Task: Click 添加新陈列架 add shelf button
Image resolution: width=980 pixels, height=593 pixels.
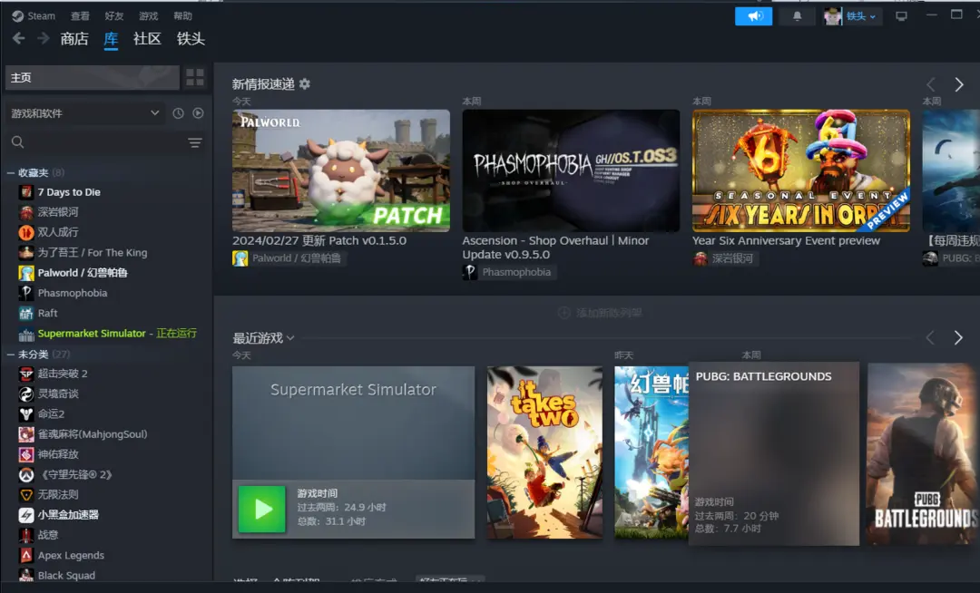Action: [x=600, y=313]
